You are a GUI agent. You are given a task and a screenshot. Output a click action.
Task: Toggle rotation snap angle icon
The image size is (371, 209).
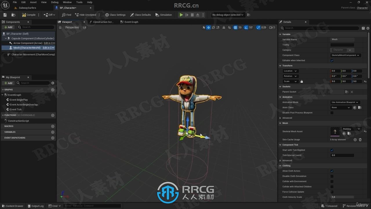tap(246, 28)
